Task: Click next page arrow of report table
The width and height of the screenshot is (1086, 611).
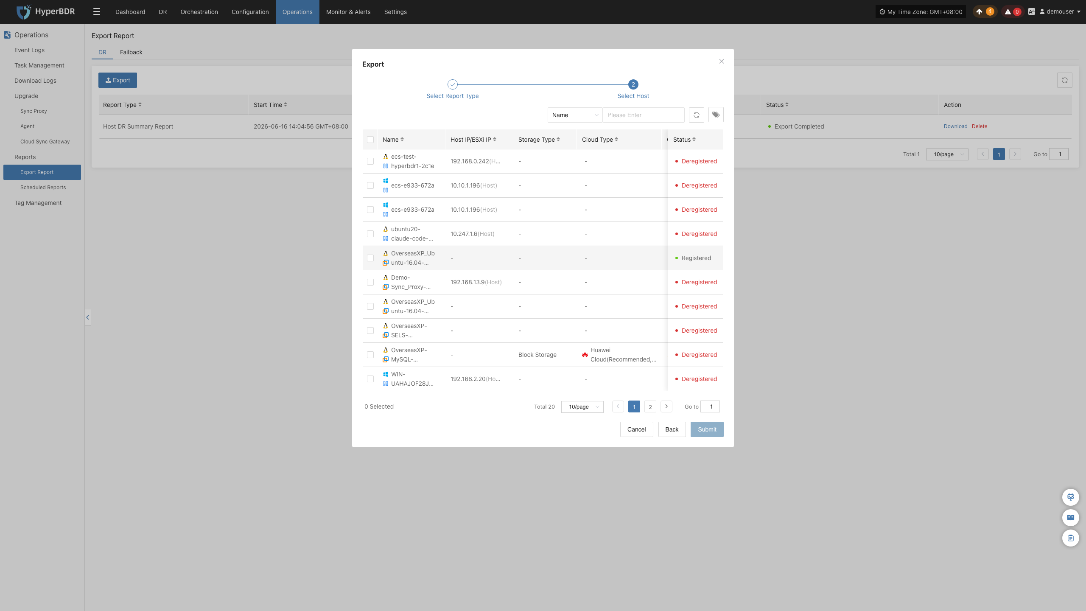Action: click(x=1015, y=154)
